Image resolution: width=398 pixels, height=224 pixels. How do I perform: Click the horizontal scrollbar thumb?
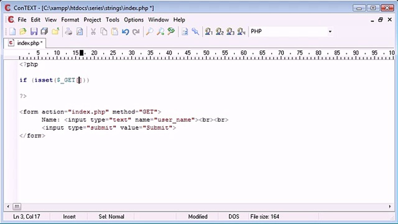[16, 206]
